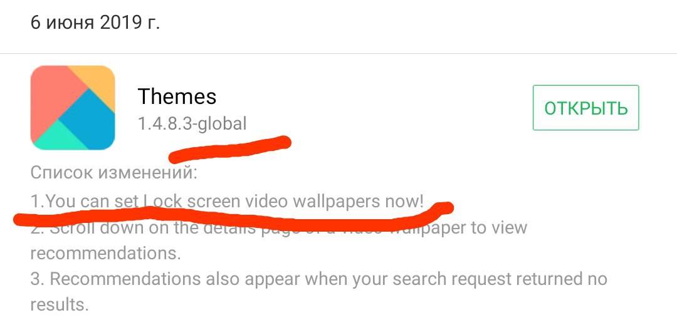This screenshot has width=677, height=335.
Task: Select the Themes app title
Action: click(177, 96)
